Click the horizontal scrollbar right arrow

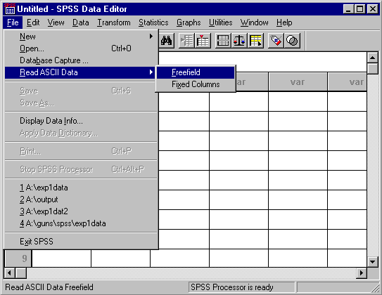362,273
